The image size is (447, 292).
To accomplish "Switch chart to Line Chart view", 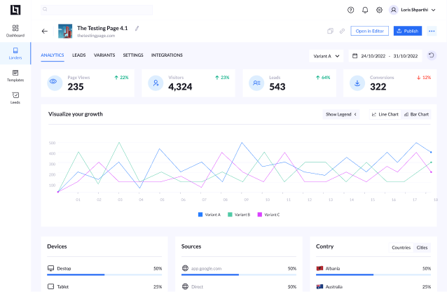I will 385,114.
